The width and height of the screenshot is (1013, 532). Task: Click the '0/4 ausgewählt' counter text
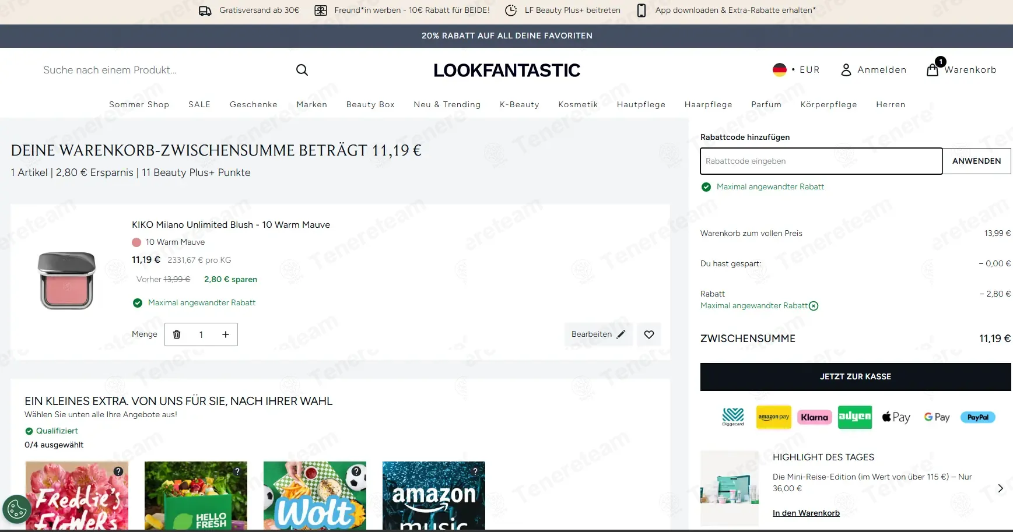[x=54, y=445]
